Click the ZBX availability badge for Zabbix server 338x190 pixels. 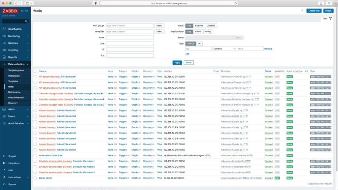click(277, 178)
